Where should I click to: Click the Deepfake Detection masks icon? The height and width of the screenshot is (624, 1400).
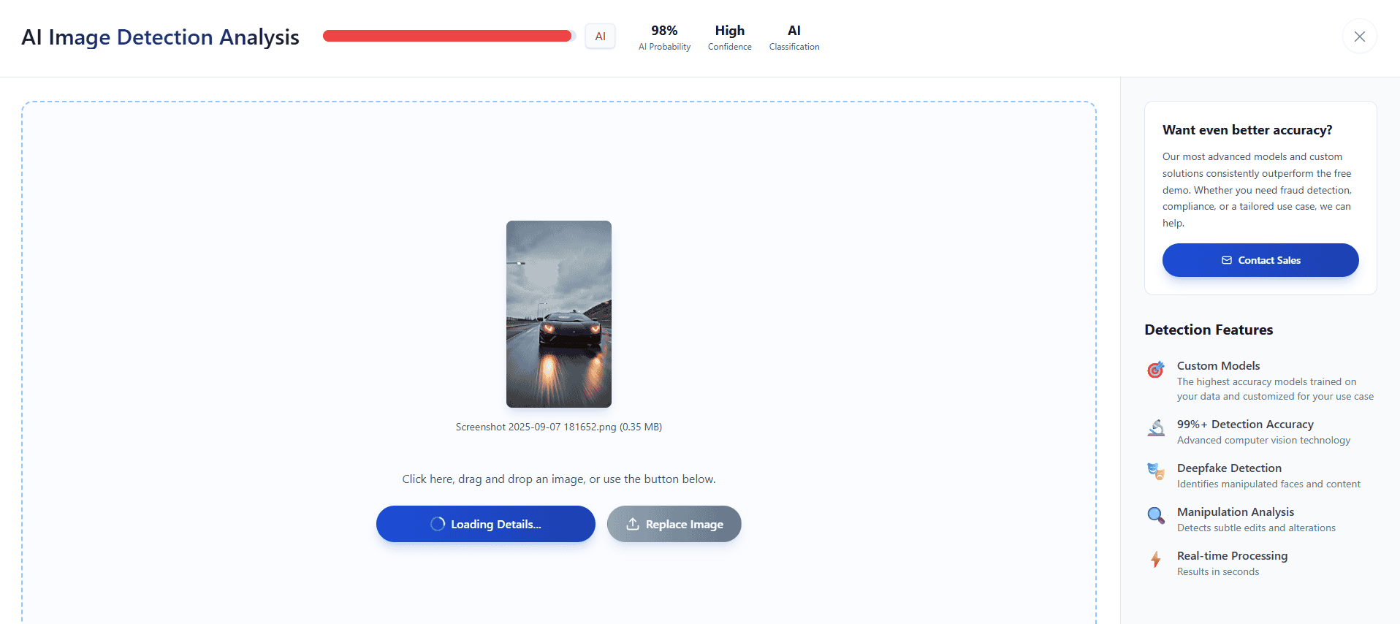click(x=1156, y=472)
